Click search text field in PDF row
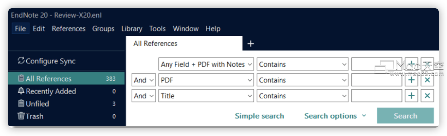Image resolution: width=447 pixels, height=136 pixels. tap(377, 80)
